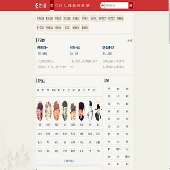Open poet portrait with brown hat on orange background
The width and height of the screenshot is (170, 170).
(x=57, y=111)
